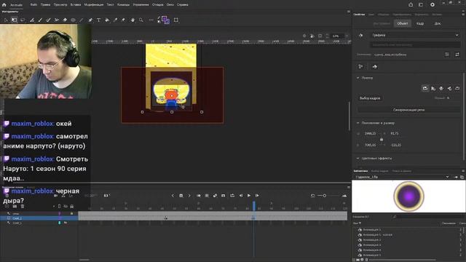Select the Free Transform tool
This screenshot has width=466, height=262.
pyautogui.click(x=14, y=20)
